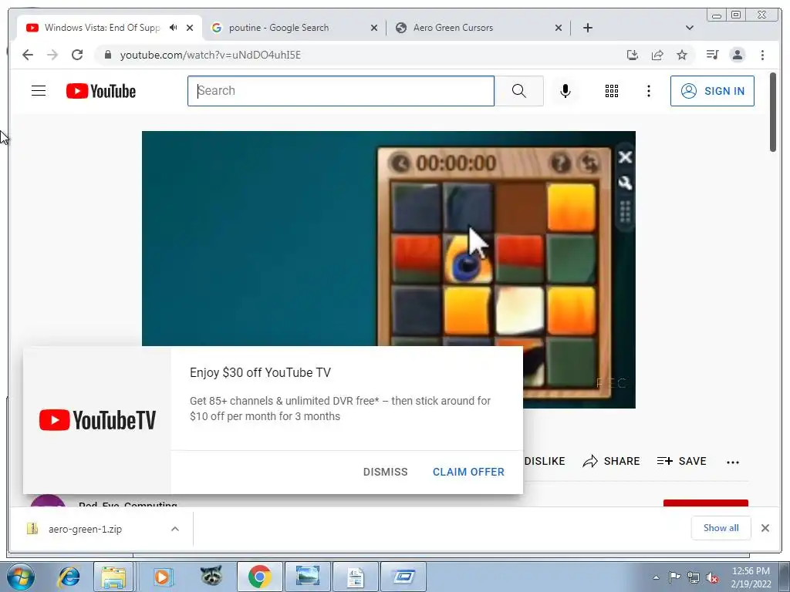Open Windows Media Player on taskbar
This screenshot has width=790, height=592.
click(x=162, y=577)
